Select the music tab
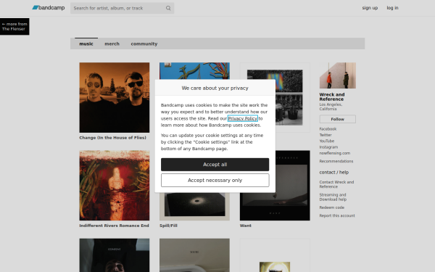The image size is (435, 272). click(x=86, y=44)
